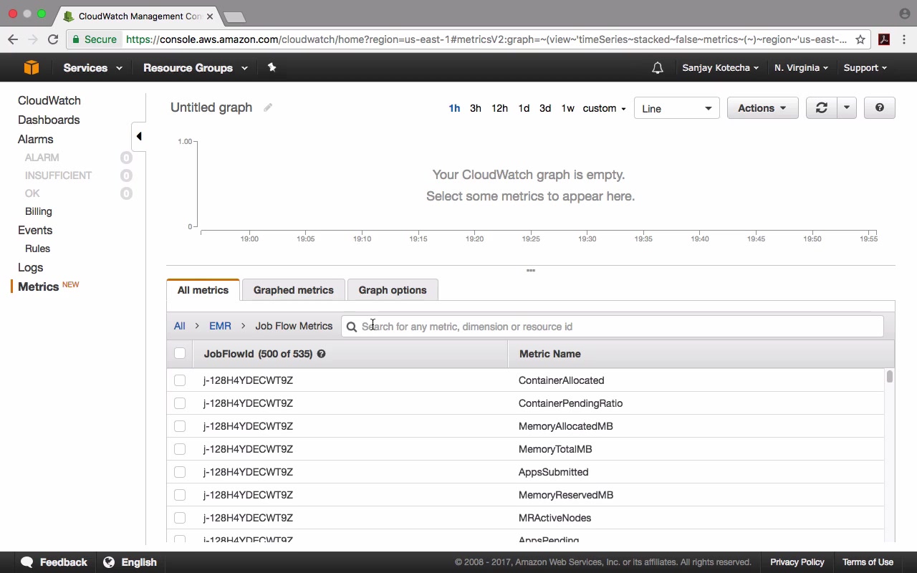Edit graph title with pencil icon
The width and height of the screenshot is (917, 573).
(268, 107)
